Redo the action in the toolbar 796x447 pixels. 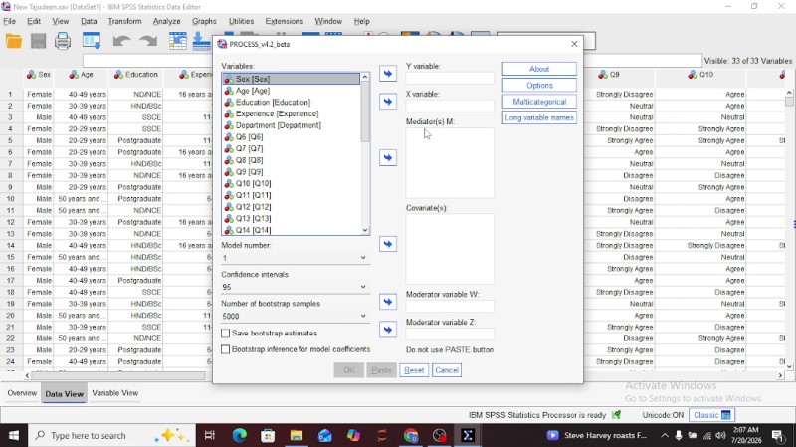point(148,41)
